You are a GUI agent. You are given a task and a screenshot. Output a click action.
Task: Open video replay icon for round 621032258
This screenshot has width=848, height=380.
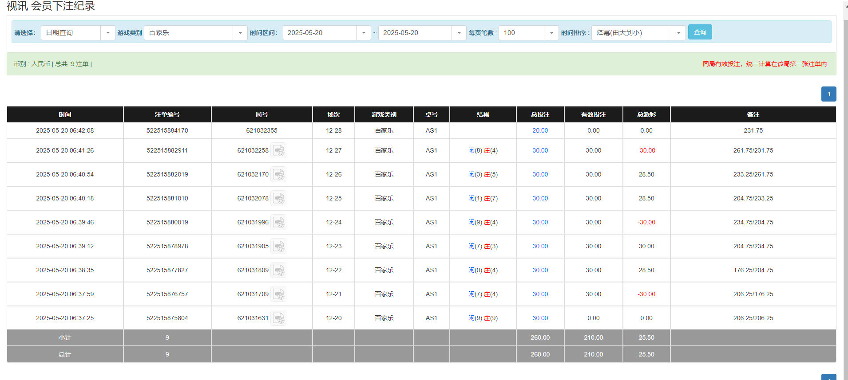point(278,151)
